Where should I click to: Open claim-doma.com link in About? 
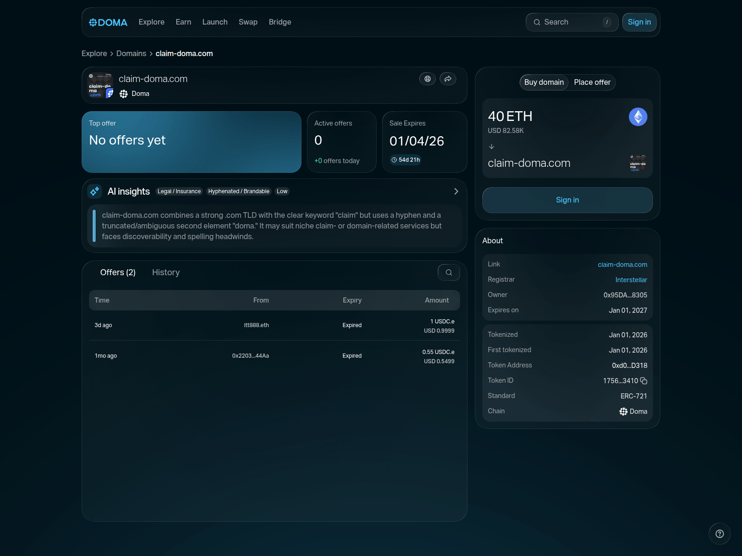(622, 265)
